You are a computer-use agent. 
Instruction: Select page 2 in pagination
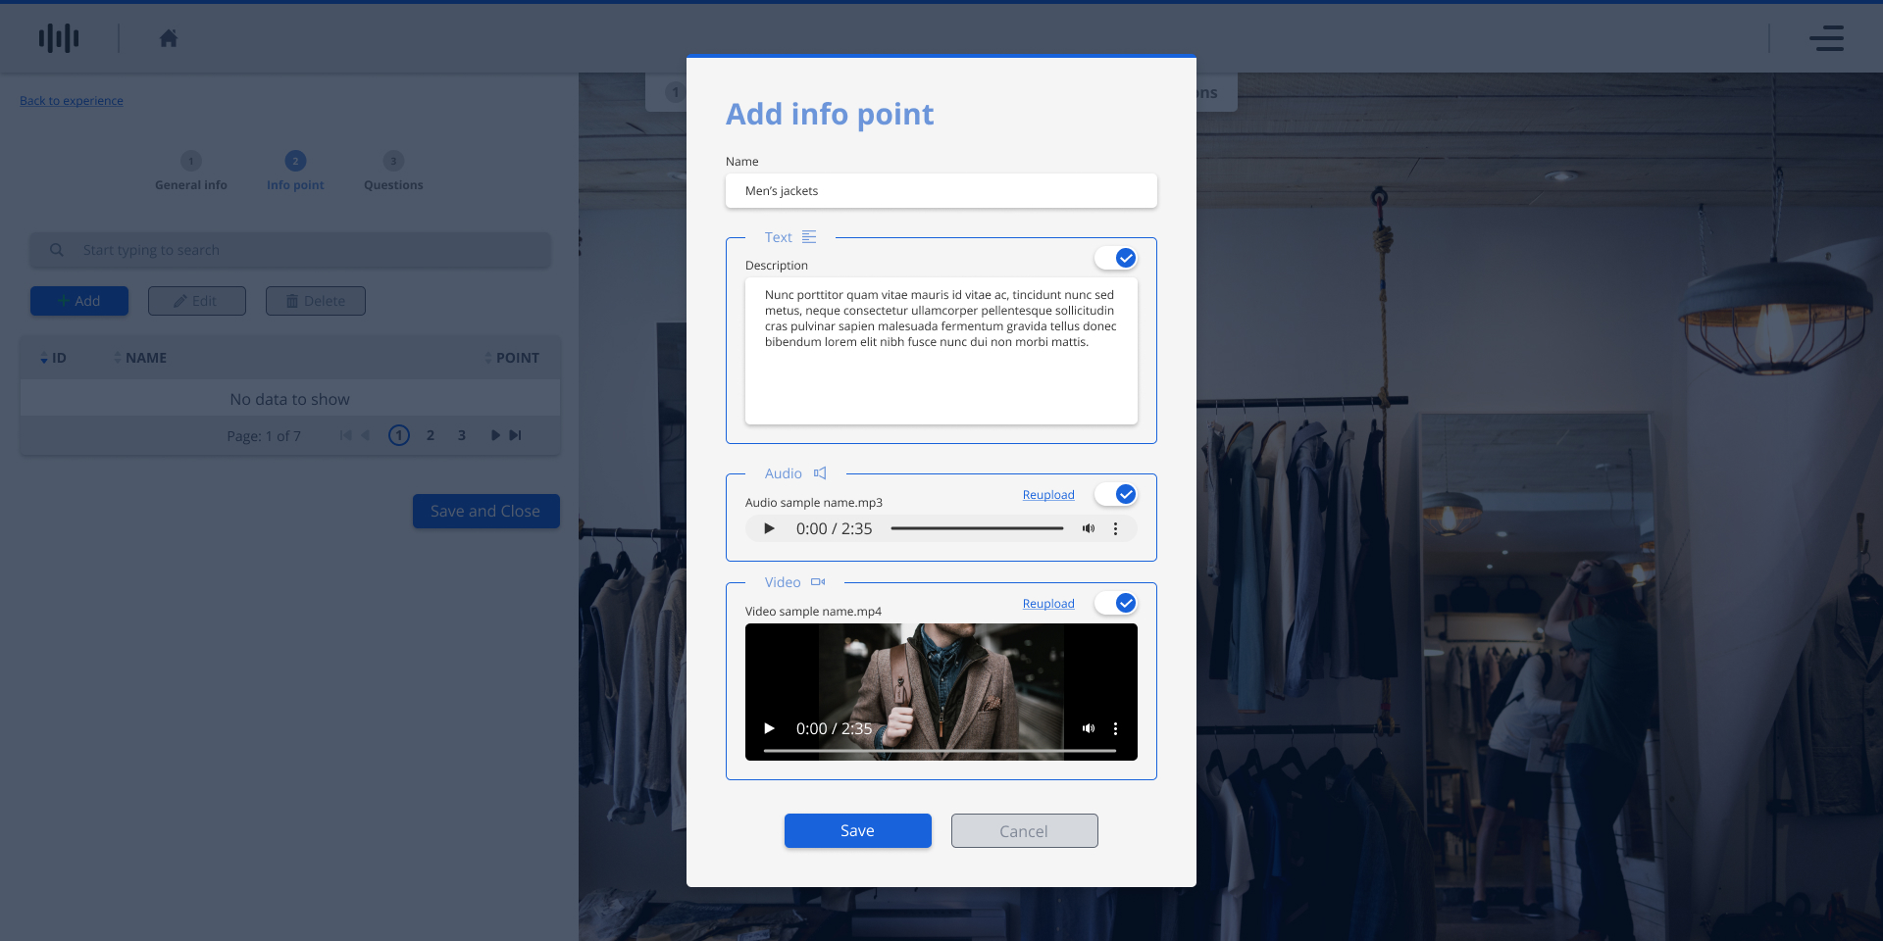(431, 435)
